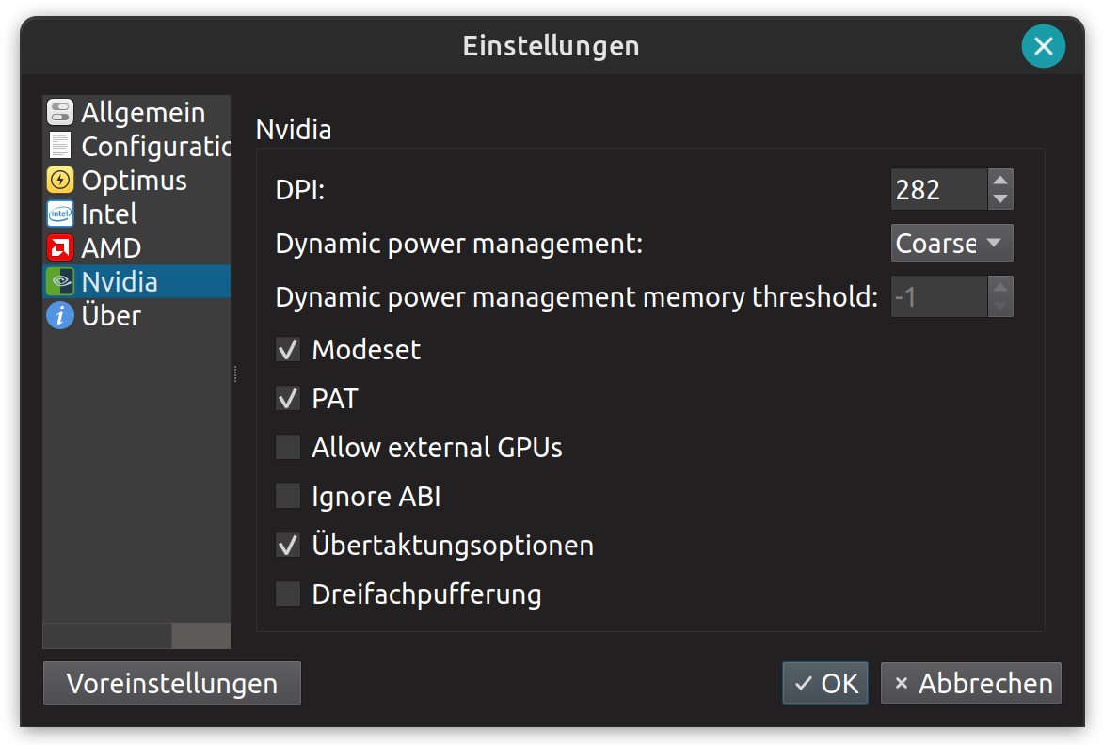
Task: Close the Einstellungen dialog with teal X
Action: (x=1043, y=46)
